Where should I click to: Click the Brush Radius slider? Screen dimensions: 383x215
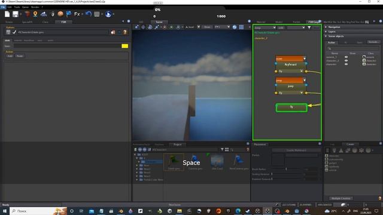pos(287,169)
